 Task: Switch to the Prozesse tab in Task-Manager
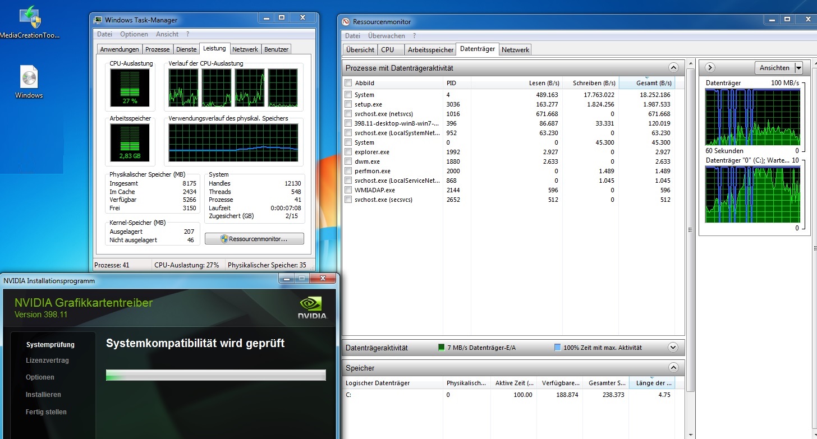(x=158, y=49)
